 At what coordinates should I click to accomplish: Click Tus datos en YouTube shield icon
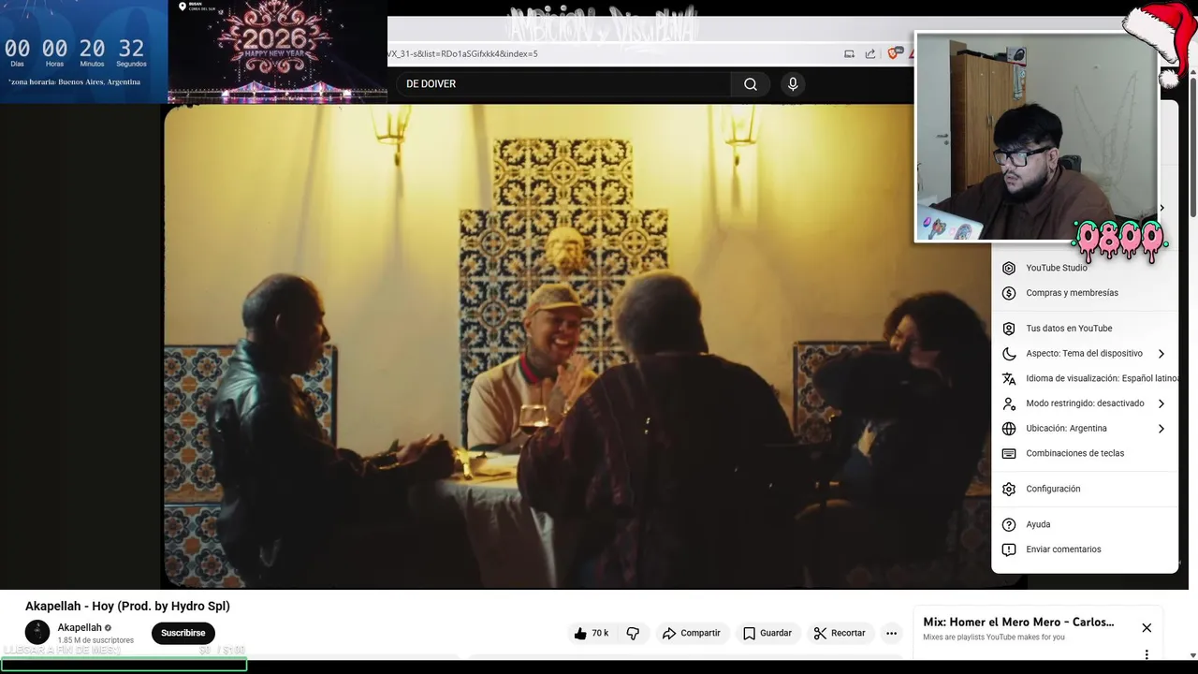(1009, 329)
